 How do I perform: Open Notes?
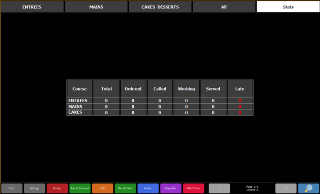(148, 188)
